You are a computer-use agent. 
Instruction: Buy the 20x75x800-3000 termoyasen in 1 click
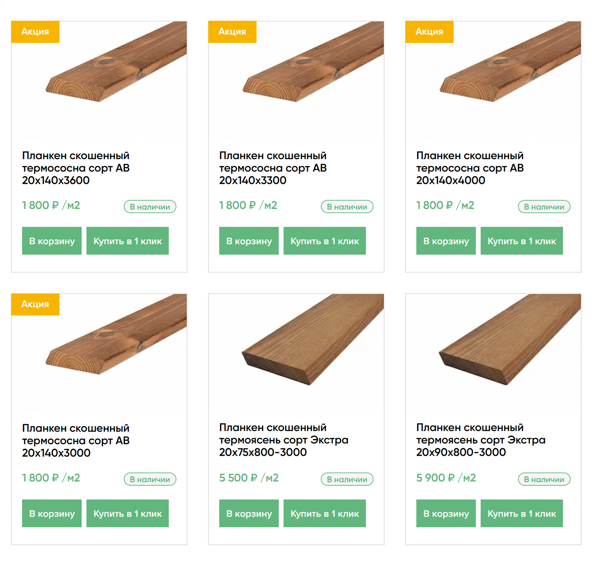click(x=324, y=513)
